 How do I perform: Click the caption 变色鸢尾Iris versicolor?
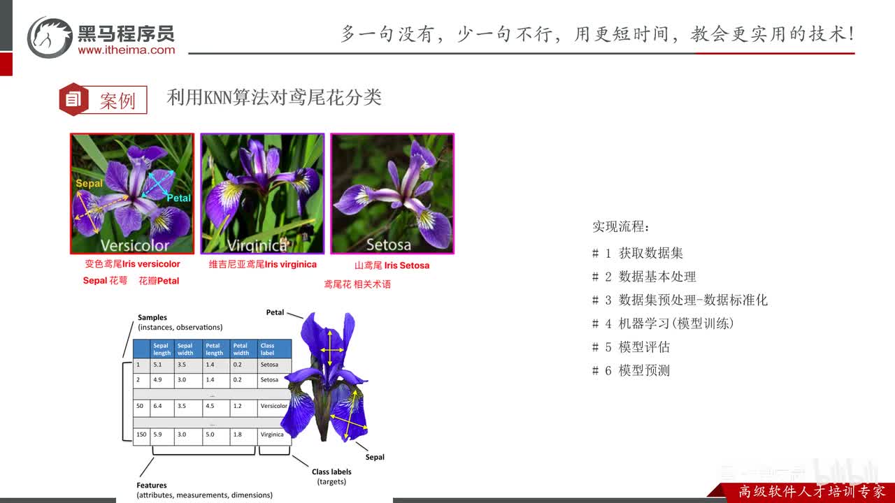133,264
